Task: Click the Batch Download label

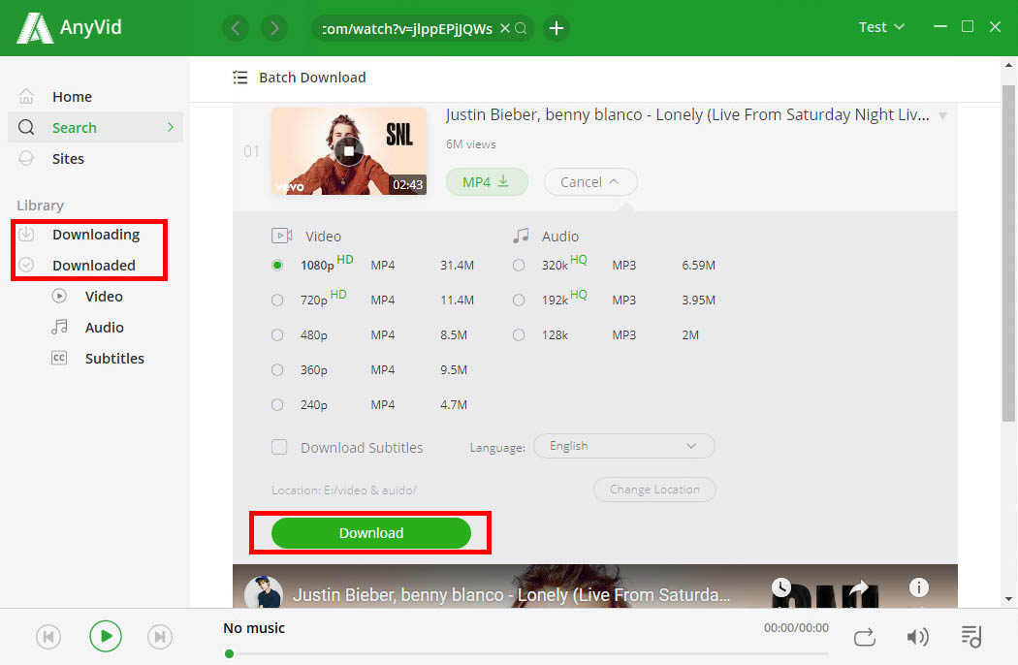Action: [x=312, y=78]
